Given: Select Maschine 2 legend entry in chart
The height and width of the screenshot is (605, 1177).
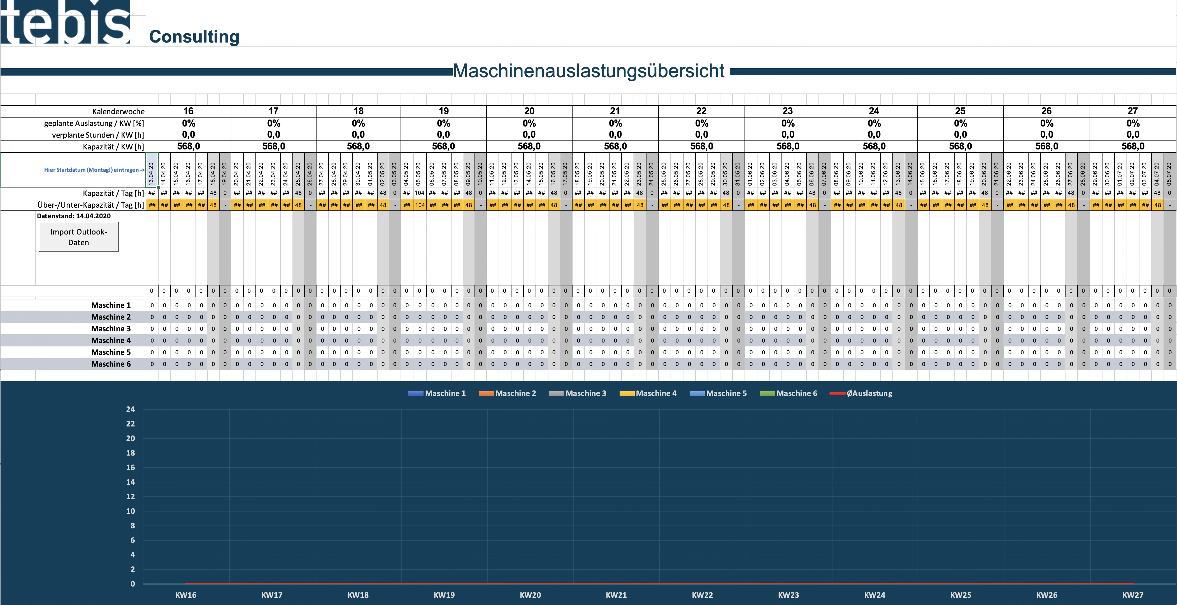Looking at the screenshot, I should tap(507, 393).
